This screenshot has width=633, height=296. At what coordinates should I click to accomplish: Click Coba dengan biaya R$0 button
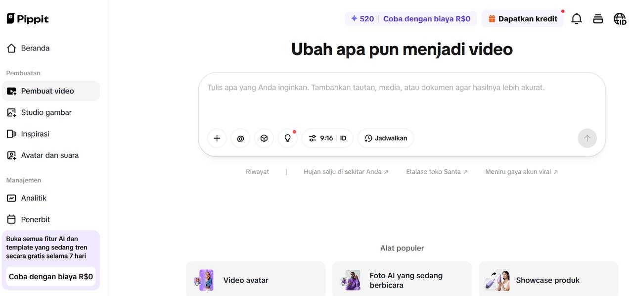(x=50, y=276)
